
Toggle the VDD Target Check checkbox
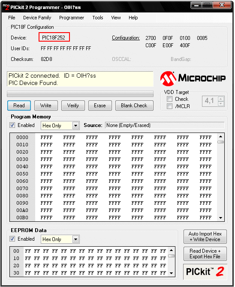169,99
